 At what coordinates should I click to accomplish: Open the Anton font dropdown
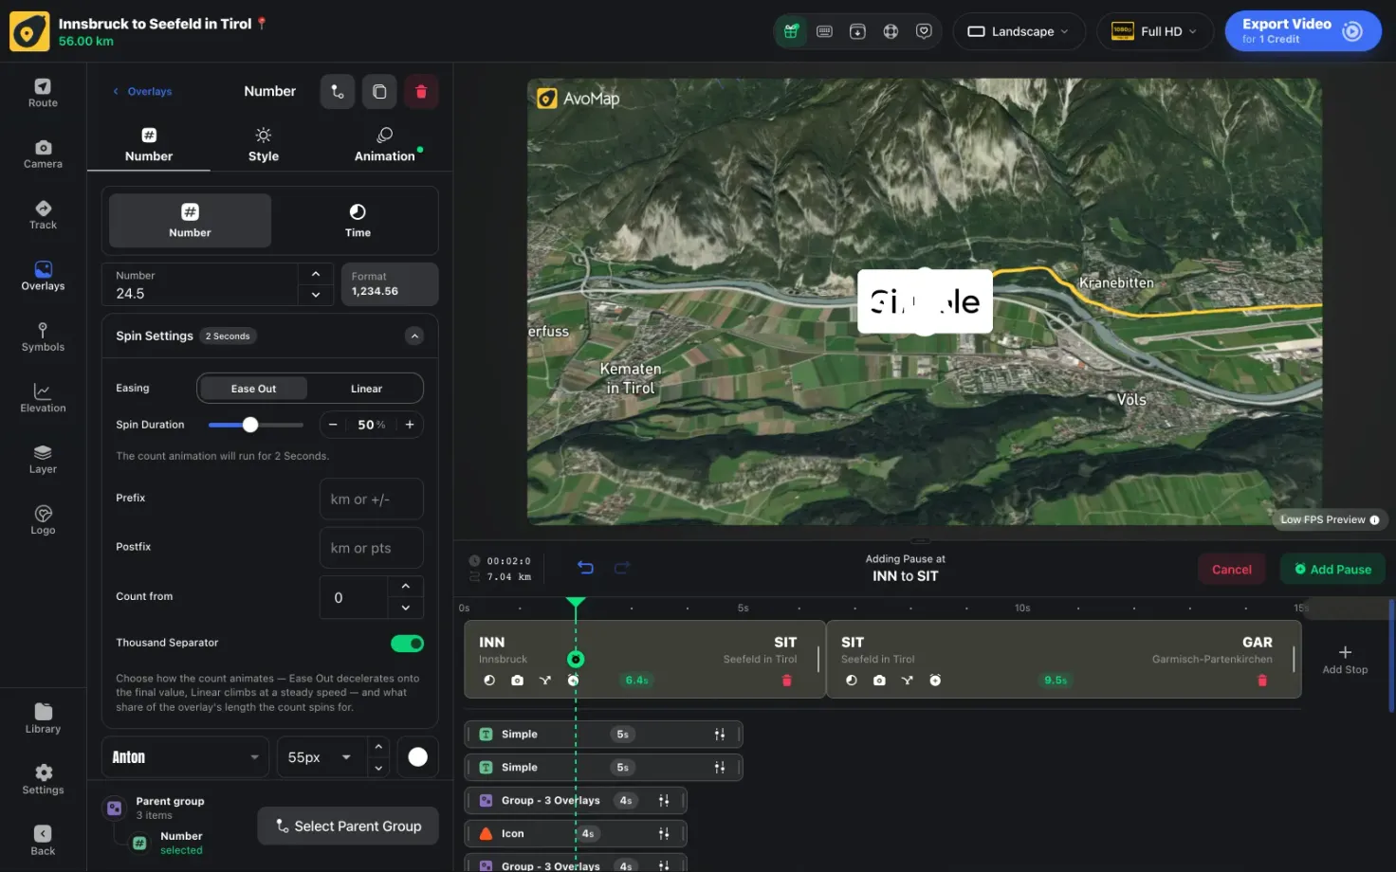185,757
